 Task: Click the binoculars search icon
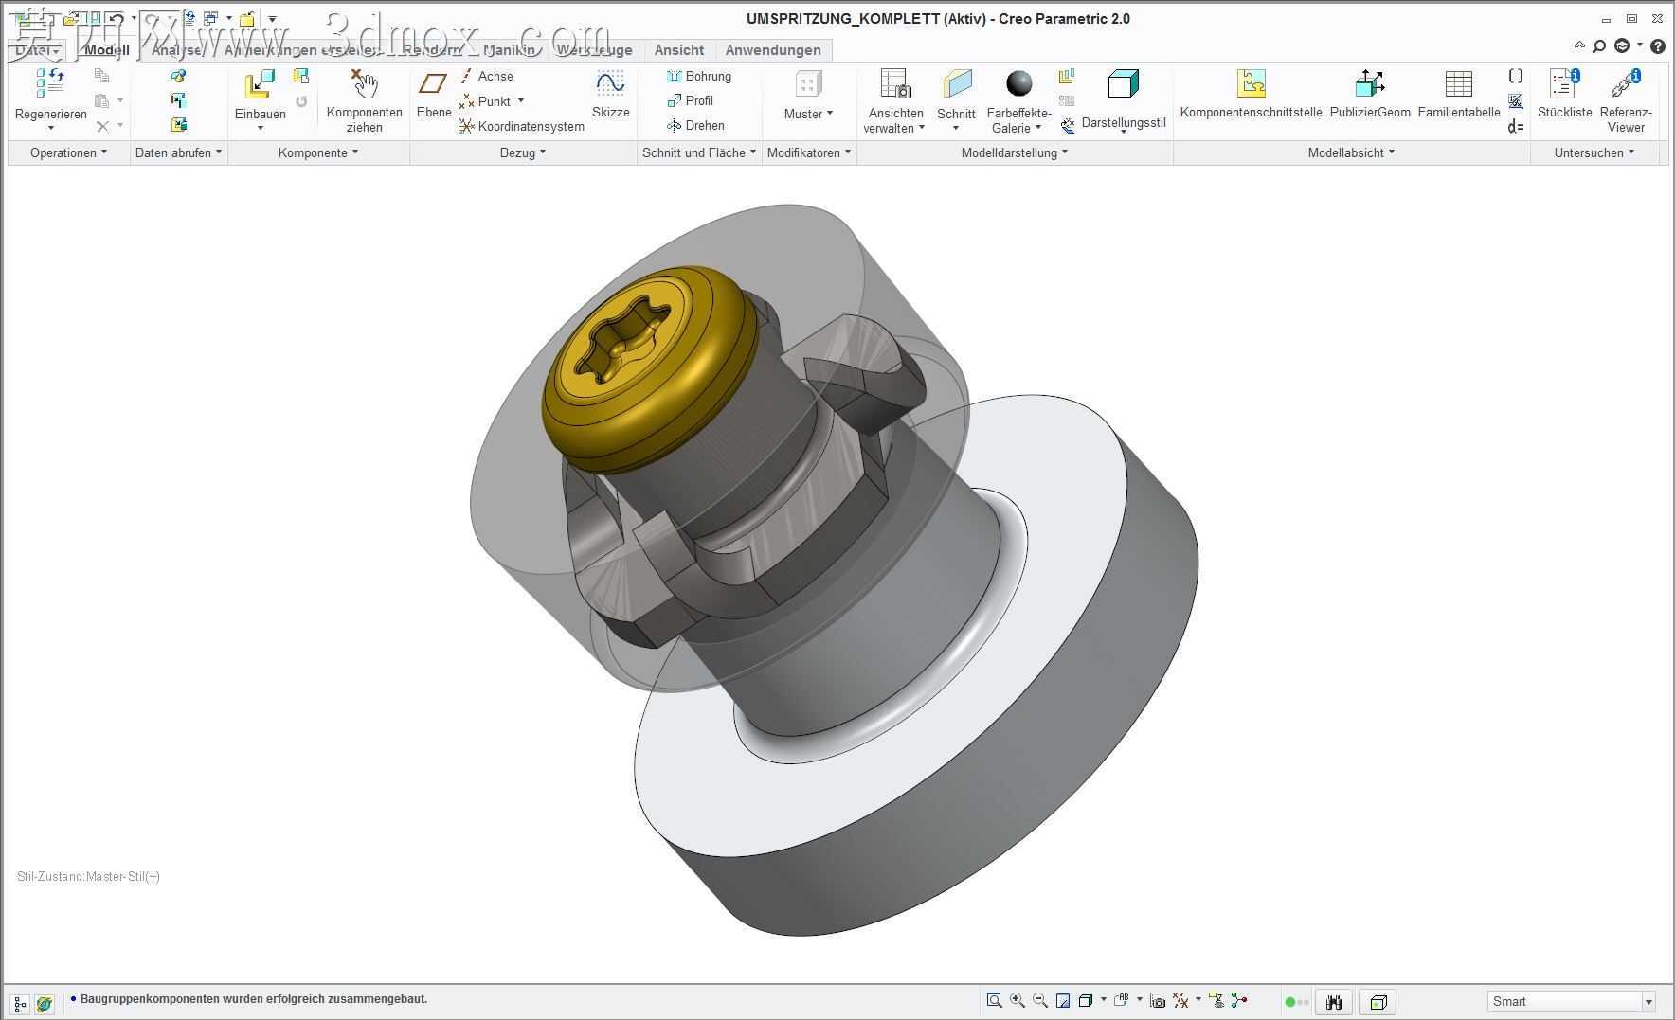coord(1334,1002)
